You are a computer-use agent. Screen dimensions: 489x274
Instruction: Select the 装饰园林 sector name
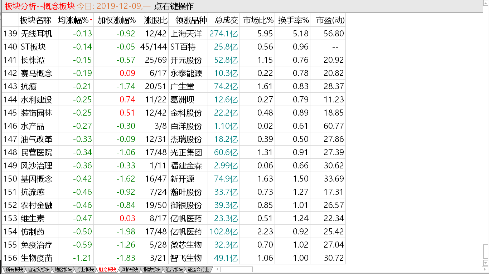(x=37, y=113)
